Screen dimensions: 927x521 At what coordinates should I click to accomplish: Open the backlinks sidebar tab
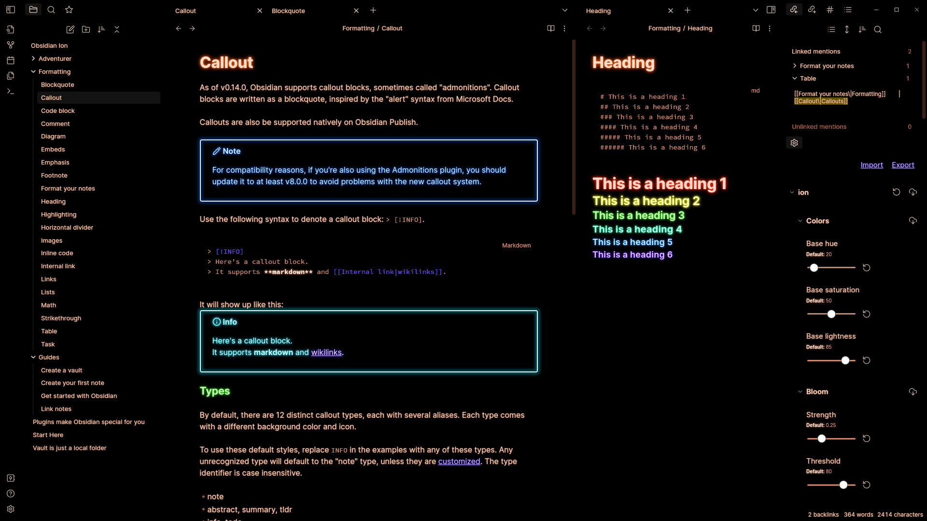click(794, 10)
